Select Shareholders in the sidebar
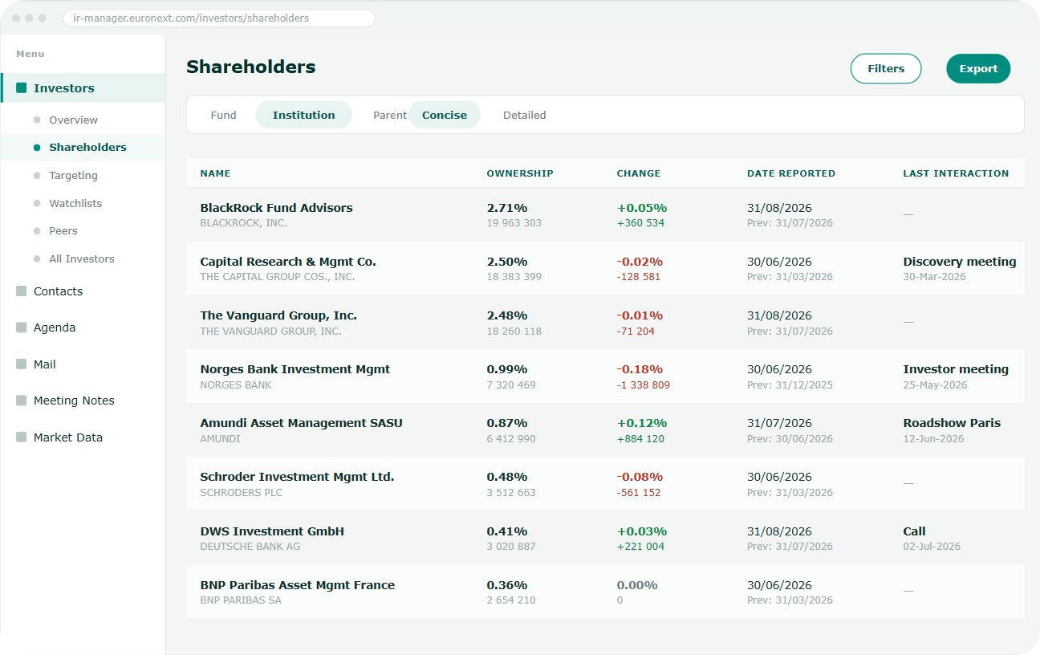 click(x=83, y=148)
